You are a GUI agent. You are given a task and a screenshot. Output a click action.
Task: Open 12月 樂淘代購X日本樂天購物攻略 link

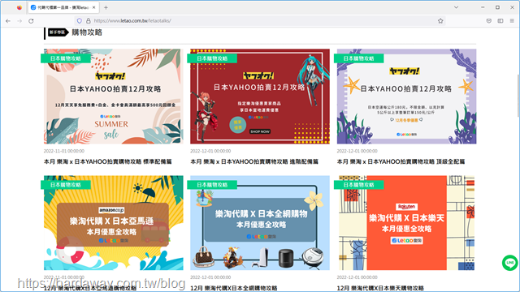(x=380, y=288)
